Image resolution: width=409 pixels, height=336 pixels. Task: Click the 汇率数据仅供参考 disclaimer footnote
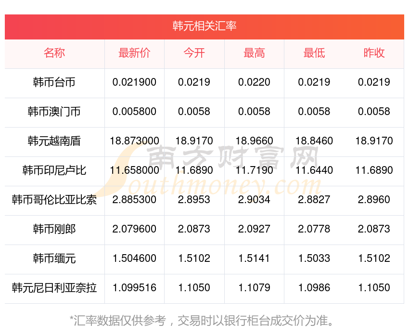tap(202, 321)
